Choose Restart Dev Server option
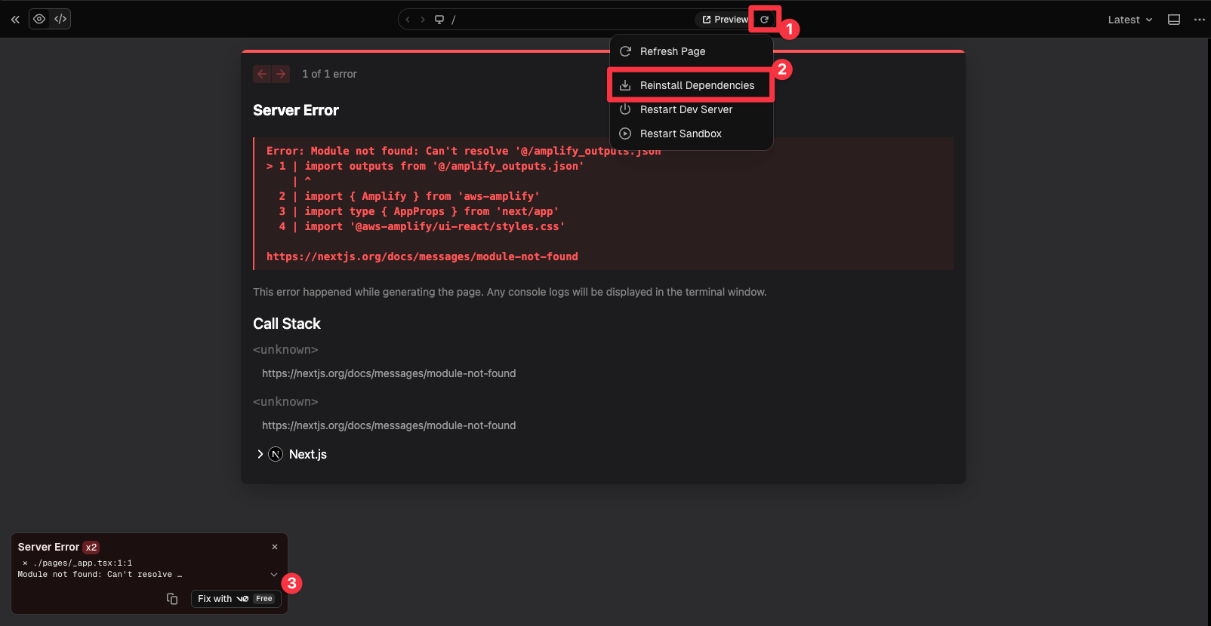Viewport: 1211px width, 626px height. 692,109
